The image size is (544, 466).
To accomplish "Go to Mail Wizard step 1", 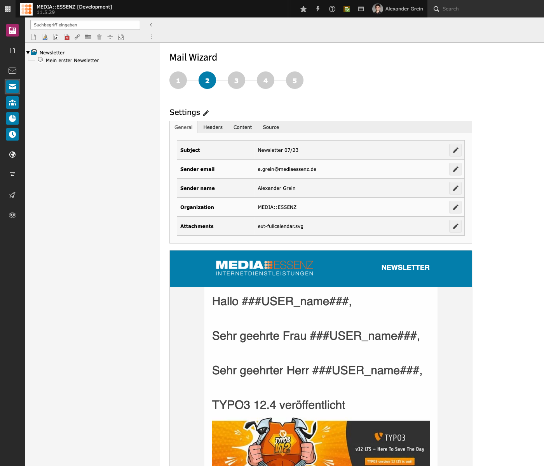I will pyautogui.click(x=178, y=80).
